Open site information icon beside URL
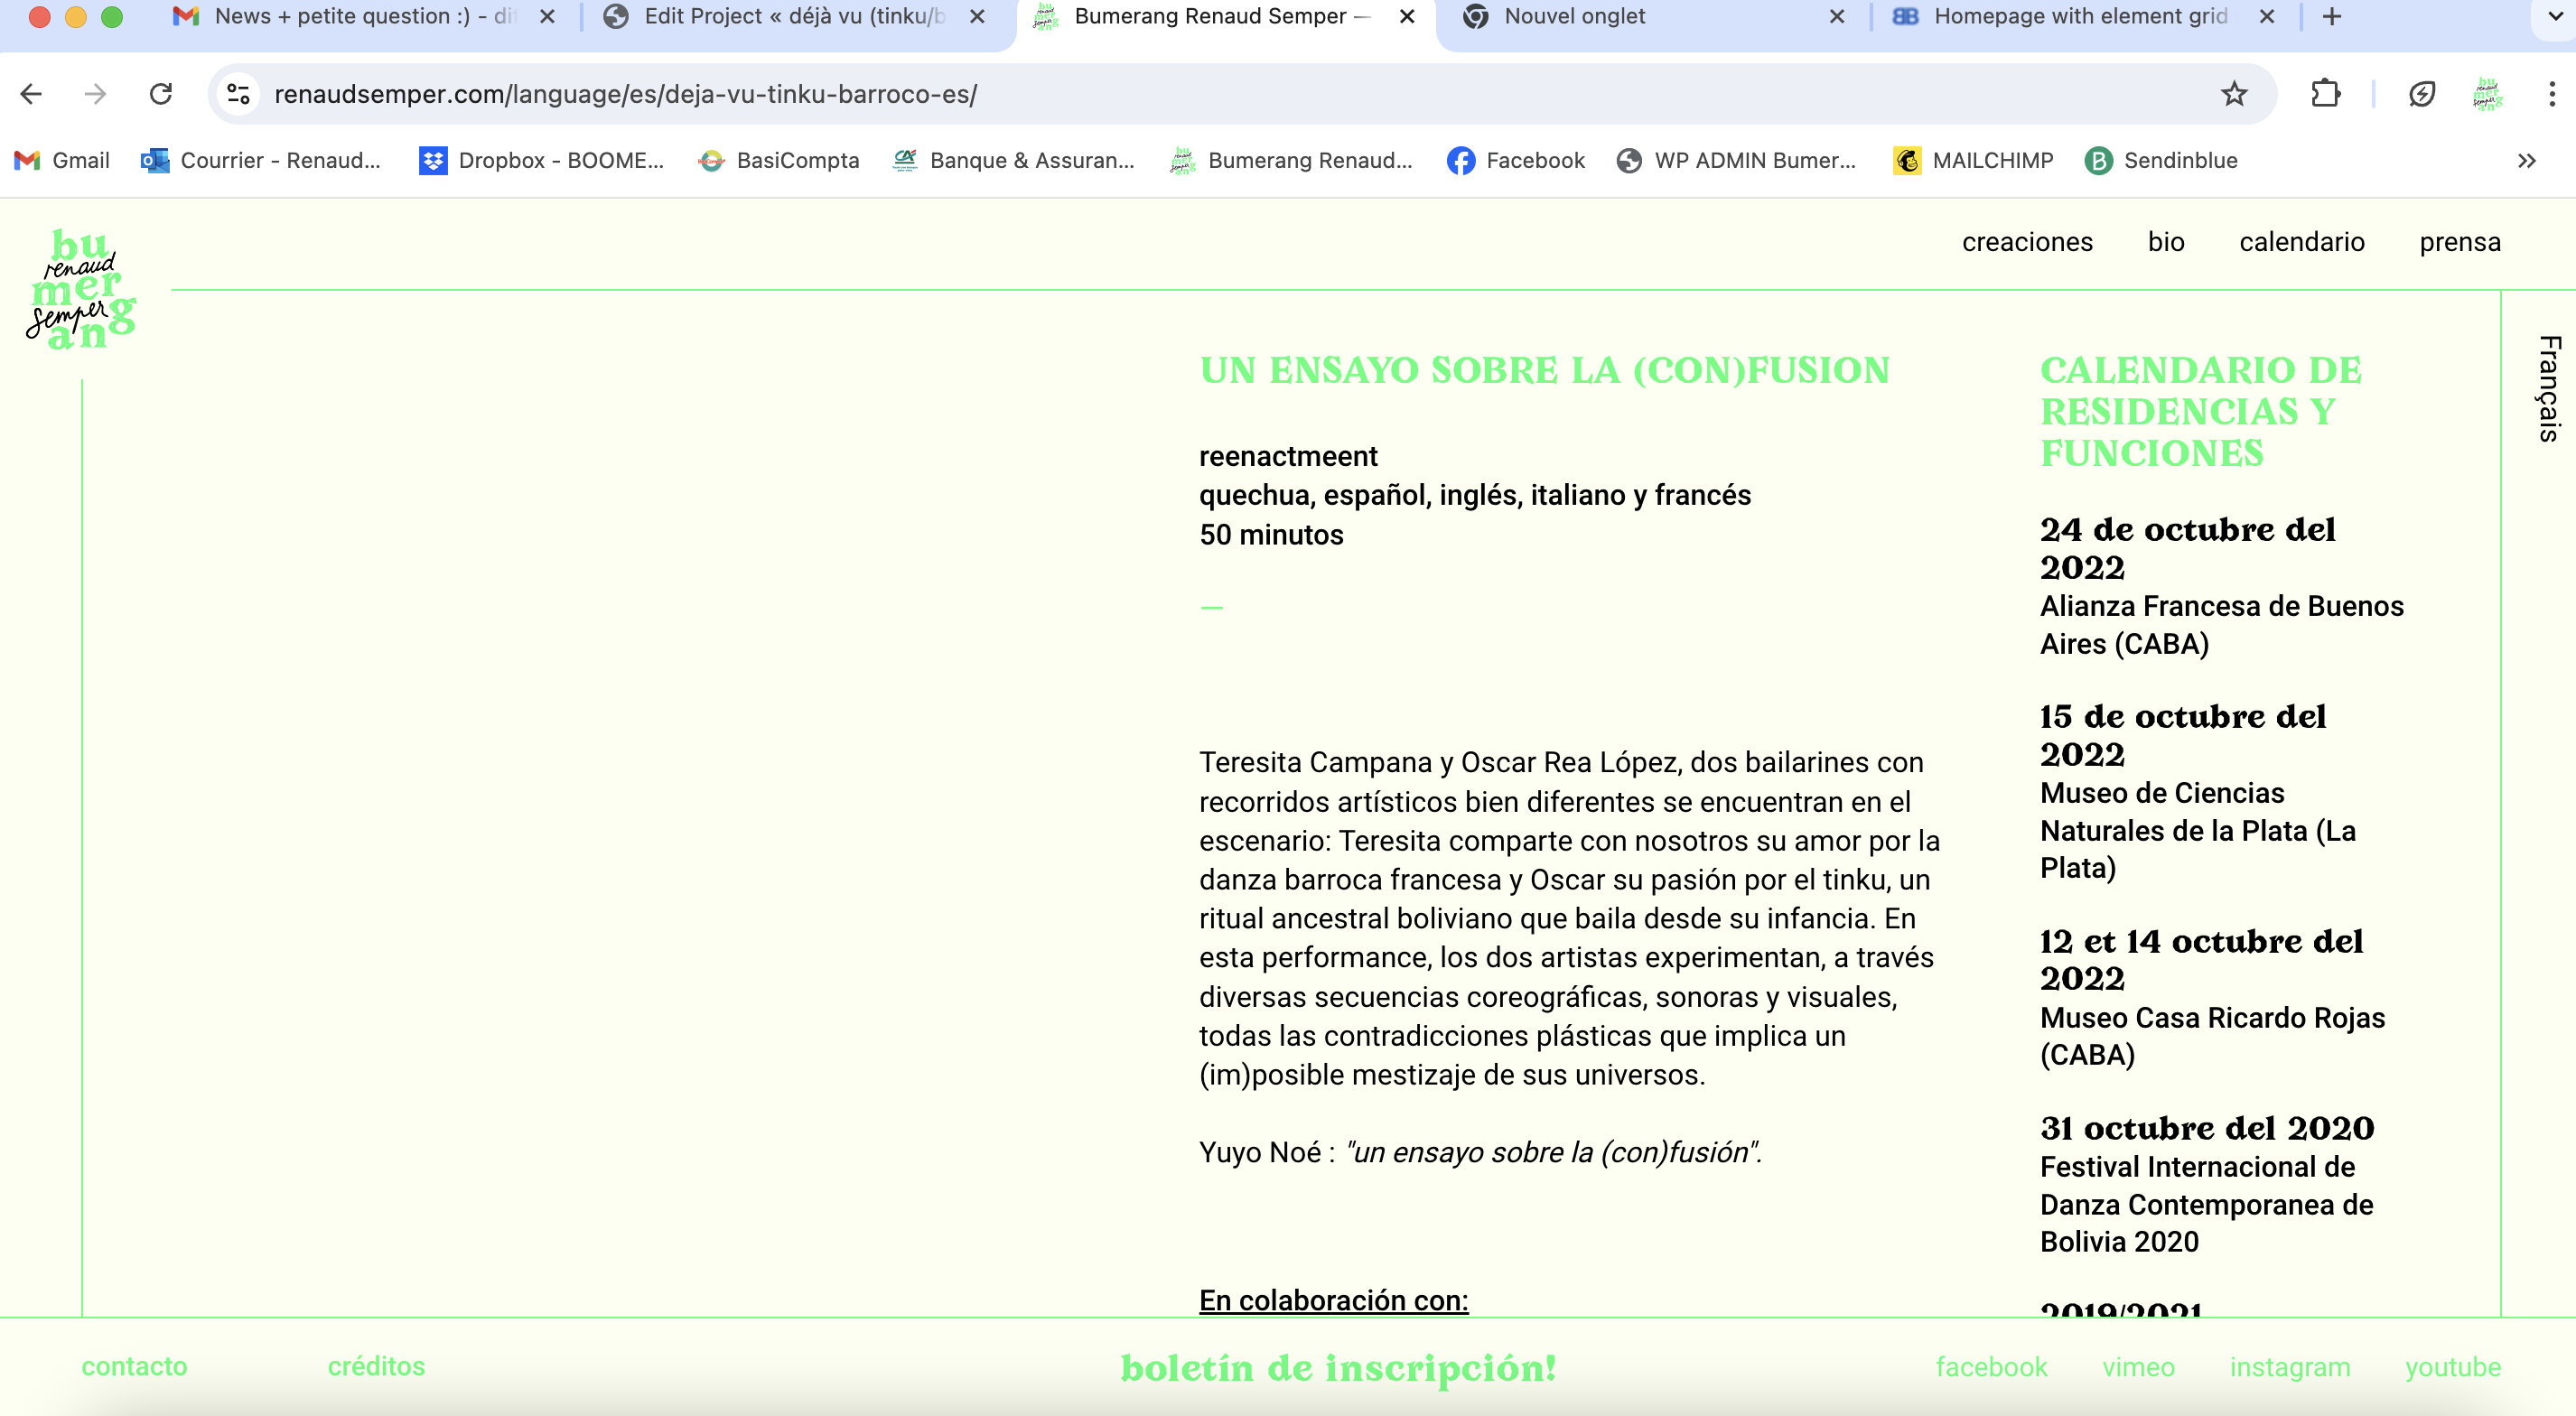Image resolution: width=2576 pixels, height=1416 pixels. click(x=238, y=94)
